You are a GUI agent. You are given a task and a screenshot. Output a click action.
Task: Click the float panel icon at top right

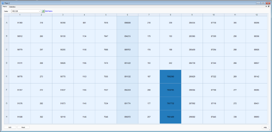tap(269, 6)
